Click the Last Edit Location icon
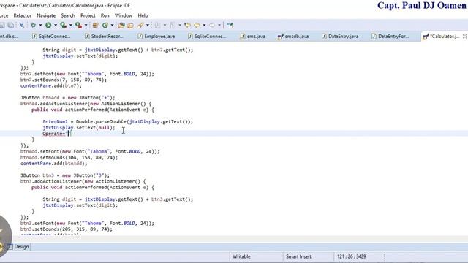Image resolution: width=468 pixels, height=263 pixels. [x=187, y=26]
